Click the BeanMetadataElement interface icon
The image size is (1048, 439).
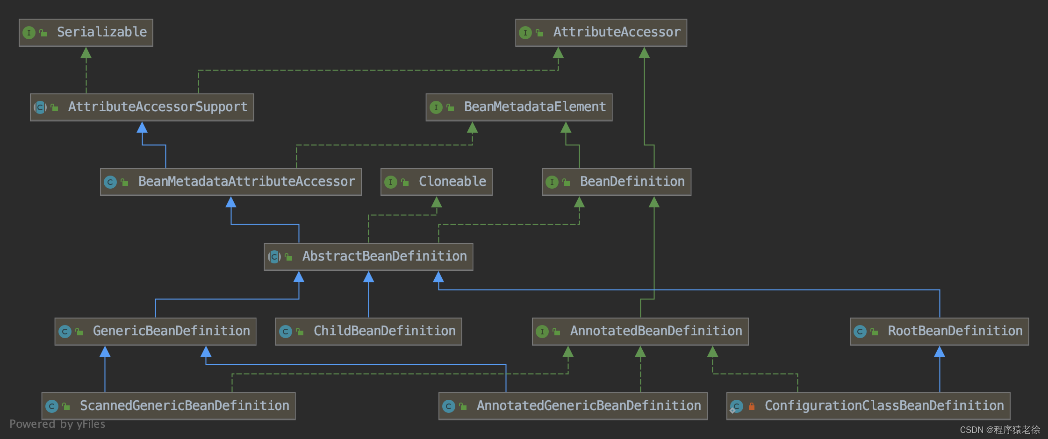[436, 107]
